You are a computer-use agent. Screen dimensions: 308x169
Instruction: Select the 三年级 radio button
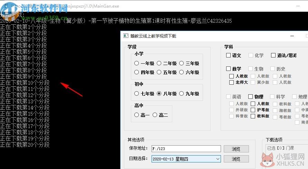[x=182, y=63]
